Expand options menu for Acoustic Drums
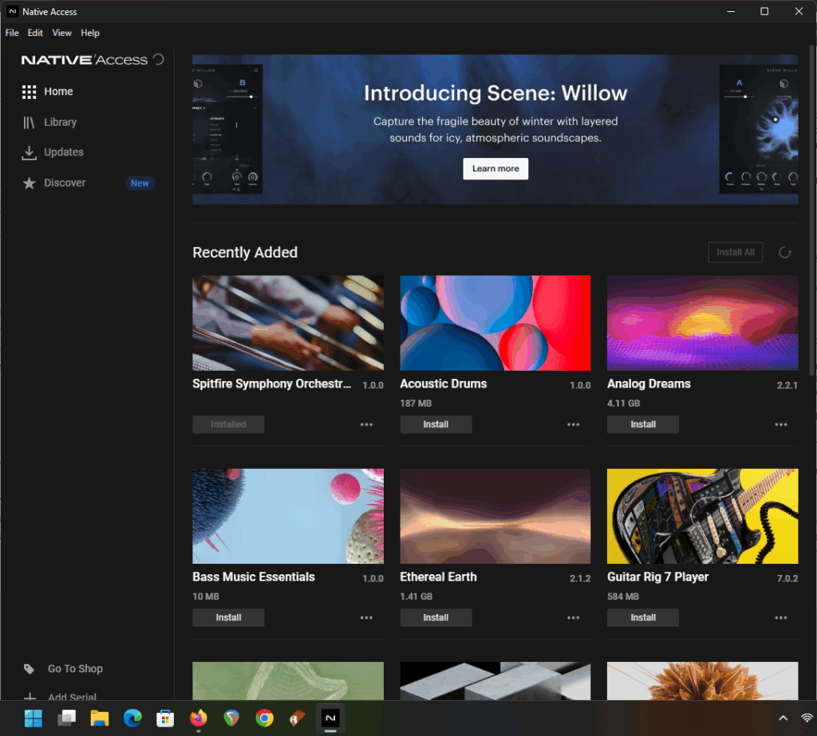This screenshot has height=736, width=817. [x=574, y=425]
